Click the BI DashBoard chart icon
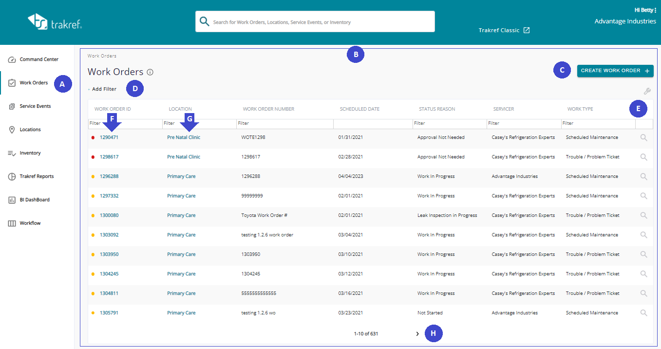This screenshot has height=349, width=661. pos(12,200)
